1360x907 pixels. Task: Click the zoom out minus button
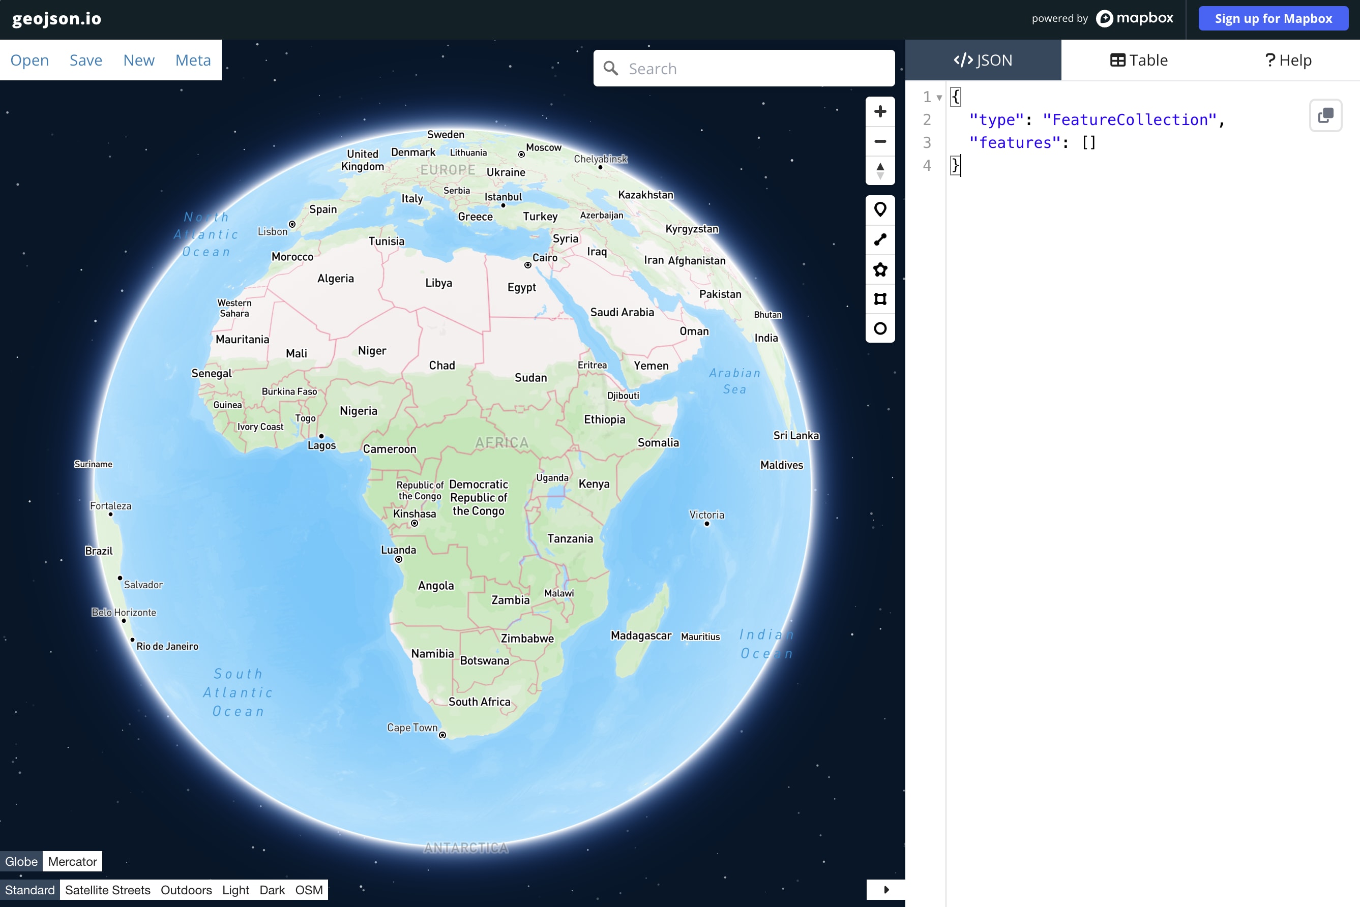880,141
